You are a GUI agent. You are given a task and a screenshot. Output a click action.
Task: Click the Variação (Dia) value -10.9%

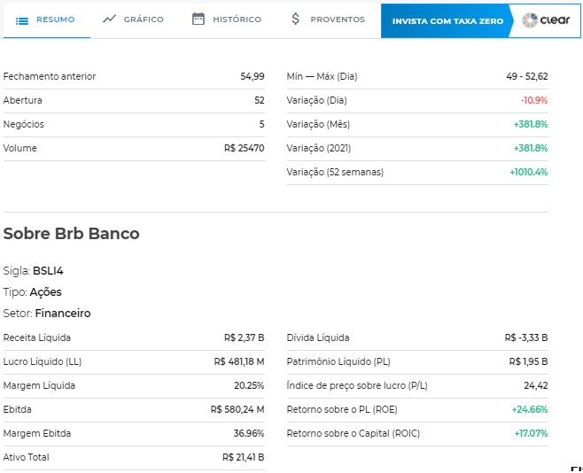click(x=533, y=101)
